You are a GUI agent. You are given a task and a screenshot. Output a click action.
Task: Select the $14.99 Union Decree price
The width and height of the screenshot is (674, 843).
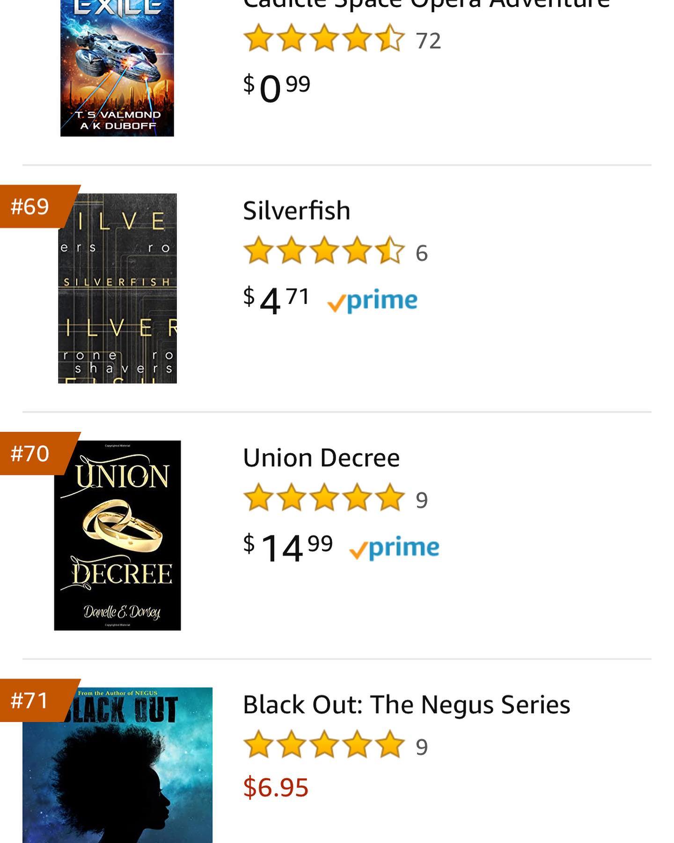[288, 547]
